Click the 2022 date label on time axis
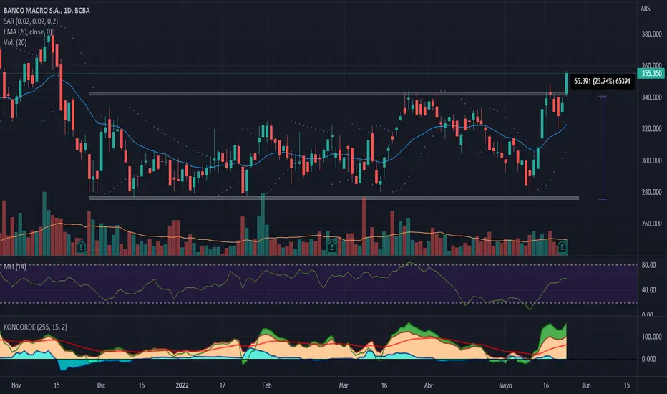Screen dimensions: 667x394 (x=182, y=385)
